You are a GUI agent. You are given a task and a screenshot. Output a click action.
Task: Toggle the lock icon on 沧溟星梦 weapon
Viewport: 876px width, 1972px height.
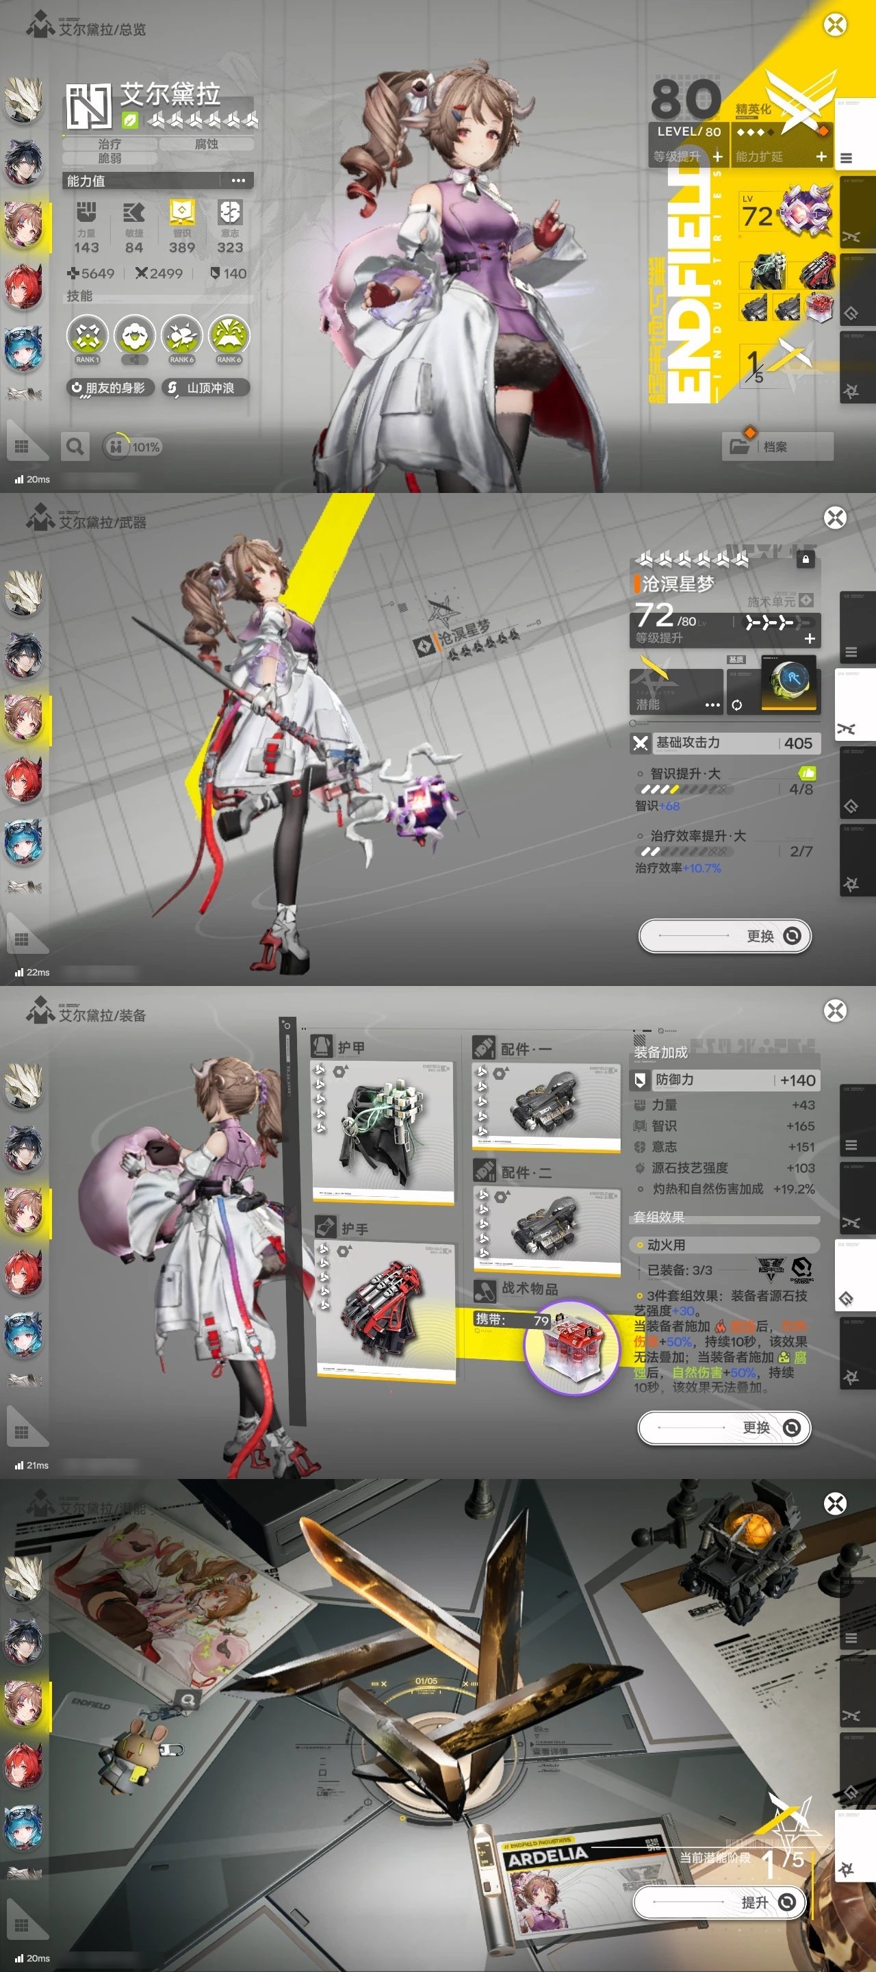pyautogui.click(x=805, y=559)
